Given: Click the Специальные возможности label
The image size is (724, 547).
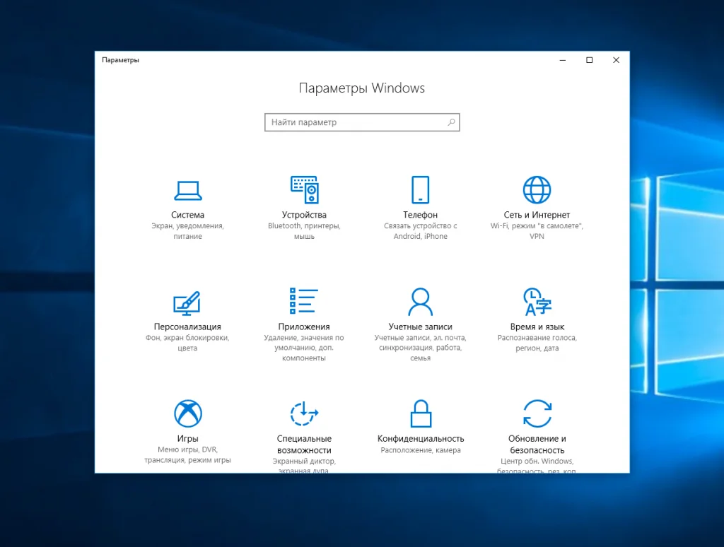Looking at the screenshot, I should (304, 444).
